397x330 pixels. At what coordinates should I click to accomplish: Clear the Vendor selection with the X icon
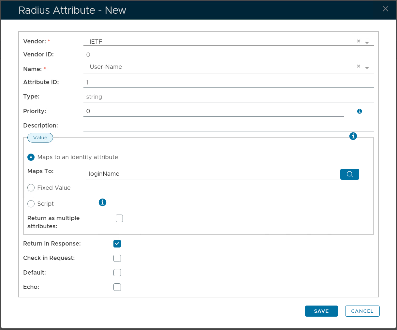coord(358,41)
